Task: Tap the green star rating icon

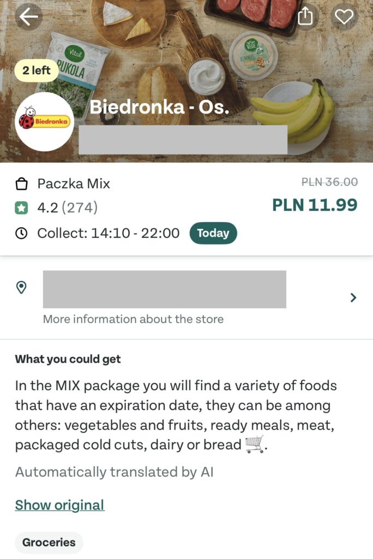Action: 21,207
